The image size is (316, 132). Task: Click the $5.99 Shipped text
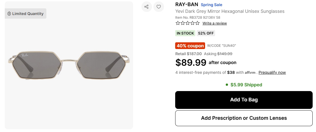click(x=246, y=85)
